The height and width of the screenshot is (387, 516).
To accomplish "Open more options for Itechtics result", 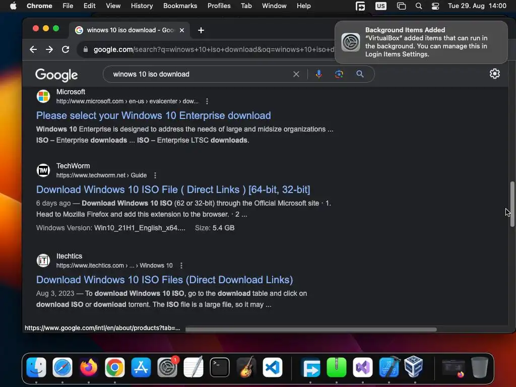I will coord(181,266).
